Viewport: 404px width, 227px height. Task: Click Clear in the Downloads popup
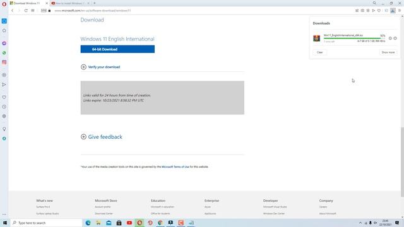click(x=320, y=52)
